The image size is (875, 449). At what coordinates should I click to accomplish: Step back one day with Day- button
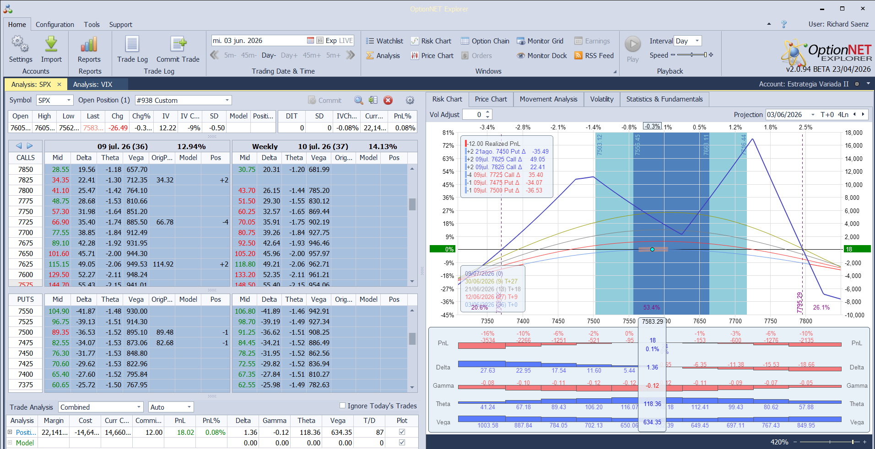coord(269,55)
